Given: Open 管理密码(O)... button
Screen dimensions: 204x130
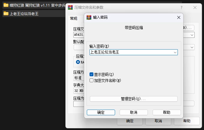Looking at the screenshot, I should coord(134,99).
